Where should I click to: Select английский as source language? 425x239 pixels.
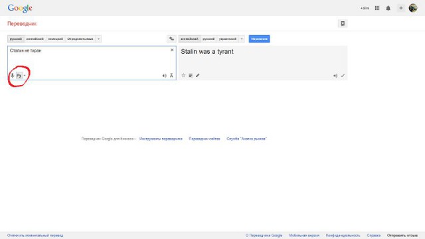coord(35,39)
